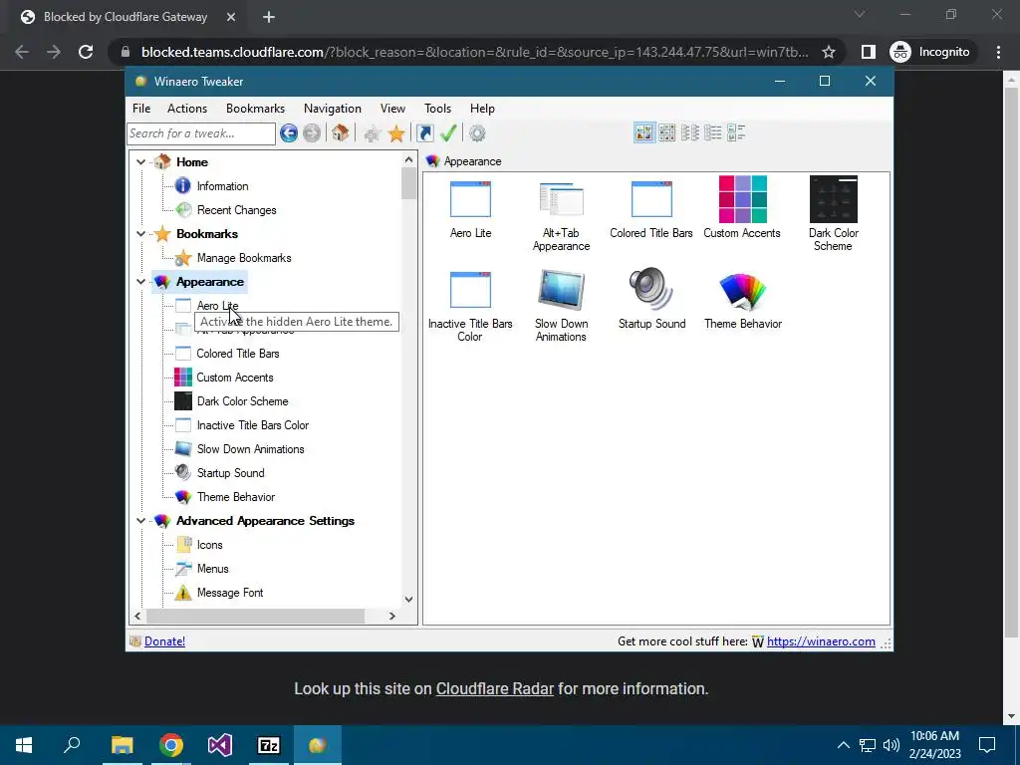The height and width of the screenshot is (765, 1020).
Task: Open a new Chrome tab
Action: [x=269, y=18]
